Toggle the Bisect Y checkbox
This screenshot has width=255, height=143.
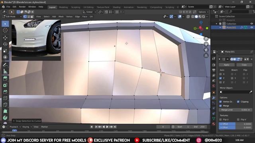coord(232,78)
